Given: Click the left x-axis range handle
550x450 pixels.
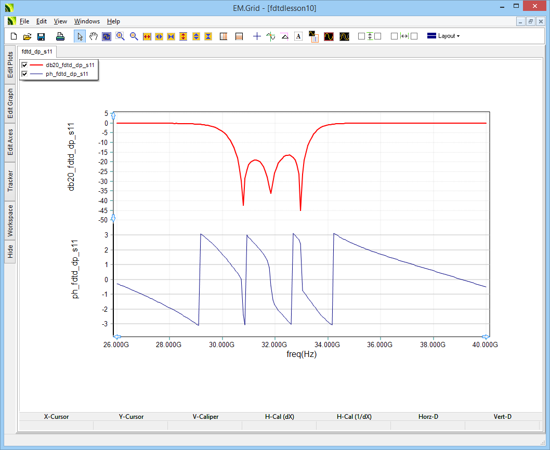Looking at the screenshot, I should [117, 337].
